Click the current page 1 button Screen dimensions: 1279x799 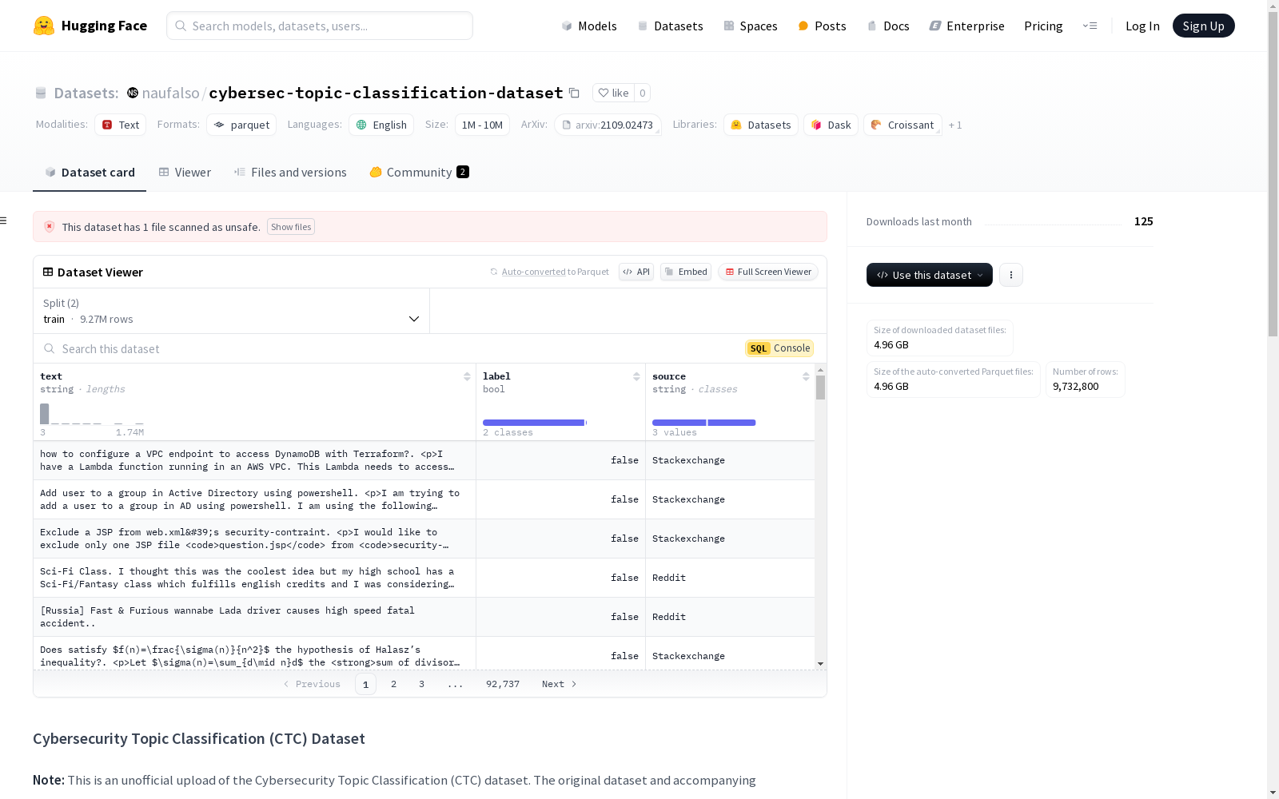pos(365,684)
